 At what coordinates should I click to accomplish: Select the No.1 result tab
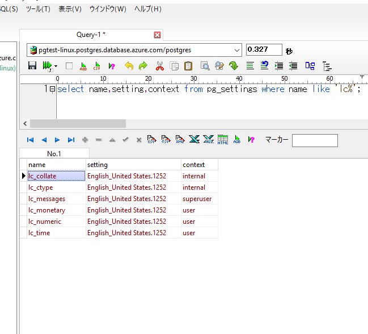(x=54, y=153)
